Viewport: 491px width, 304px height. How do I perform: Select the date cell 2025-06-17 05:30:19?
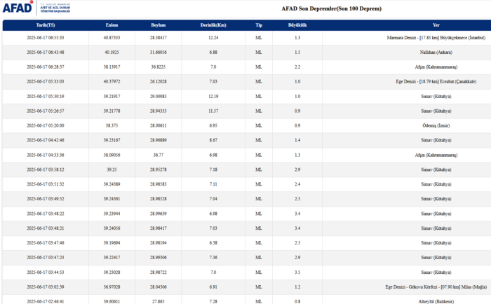[46, 97]
